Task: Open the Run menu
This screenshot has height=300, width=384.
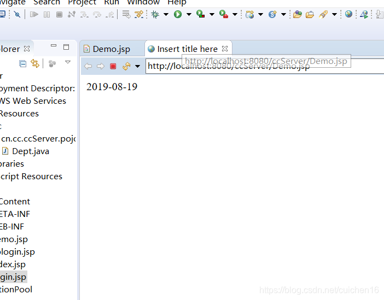Action: click(x=112, y=2)
